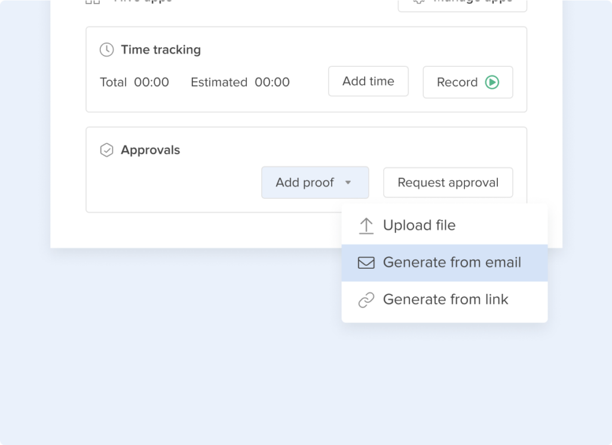The width and height of the screenshot is (612, 445).
Task: Click the Request approval button
Action: point(448,183)
